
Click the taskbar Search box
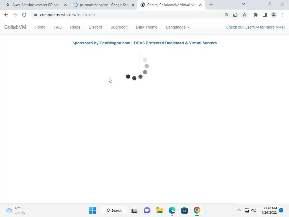pos(114,210)
